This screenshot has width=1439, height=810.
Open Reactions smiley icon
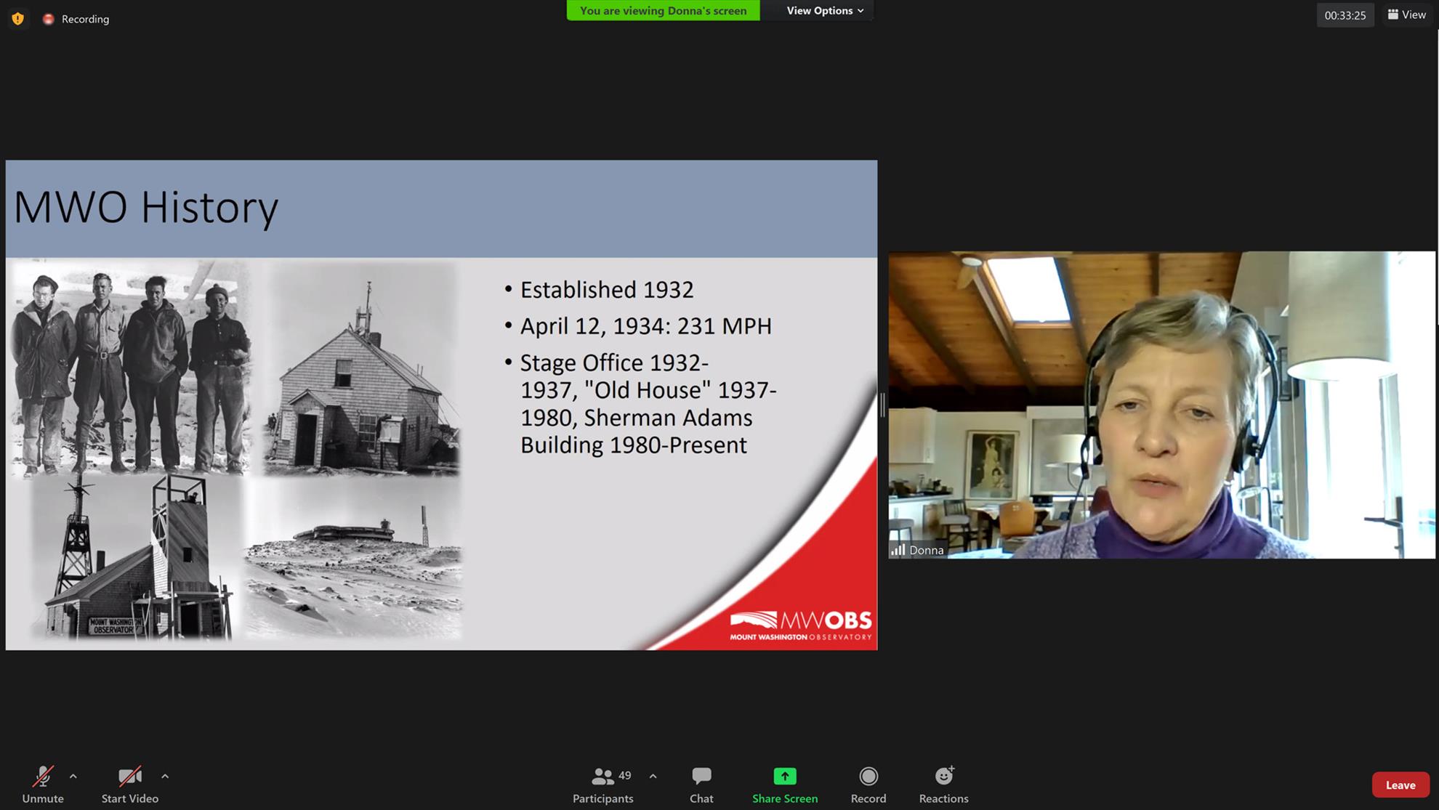pyautogui.click(x=943, y=777)
